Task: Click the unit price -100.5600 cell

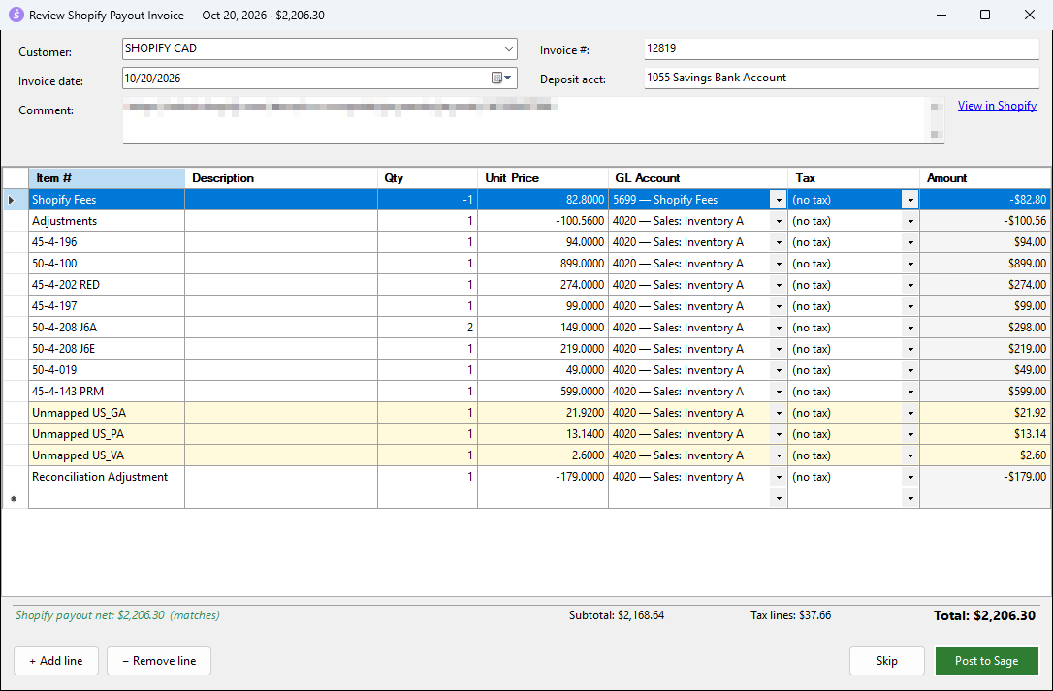Action: click(543, 221)
